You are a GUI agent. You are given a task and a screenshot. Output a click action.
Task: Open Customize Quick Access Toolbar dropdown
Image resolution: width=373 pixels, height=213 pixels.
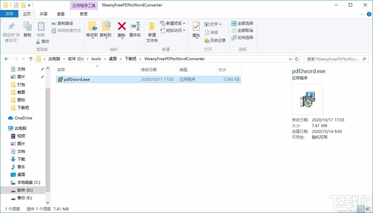29,5
